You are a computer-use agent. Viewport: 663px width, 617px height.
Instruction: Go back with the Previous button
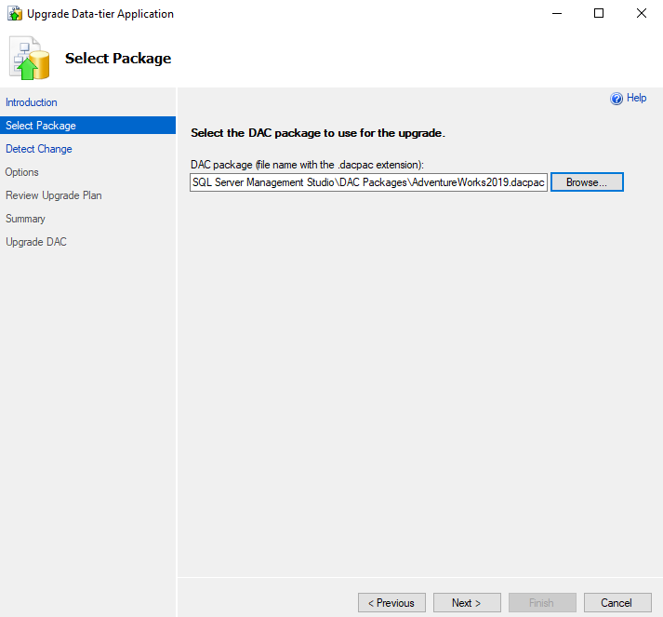(391, 603)
